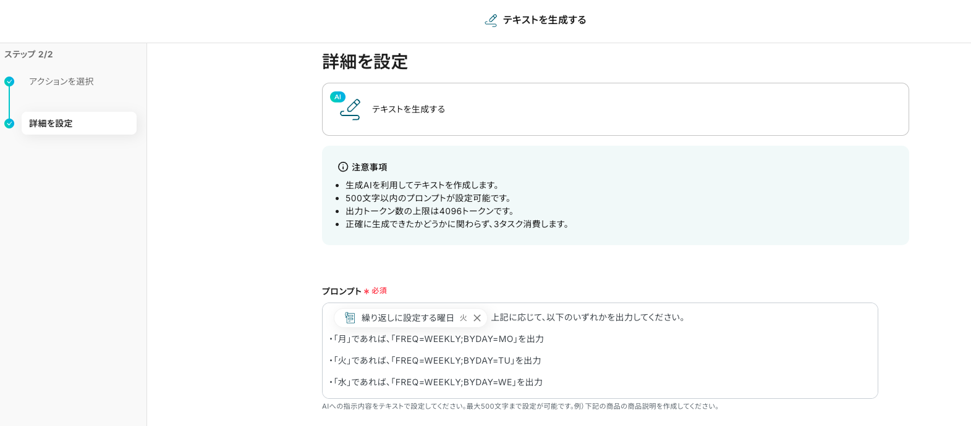Click the 詳細を設定 page heading

click(x=365, y=62)
